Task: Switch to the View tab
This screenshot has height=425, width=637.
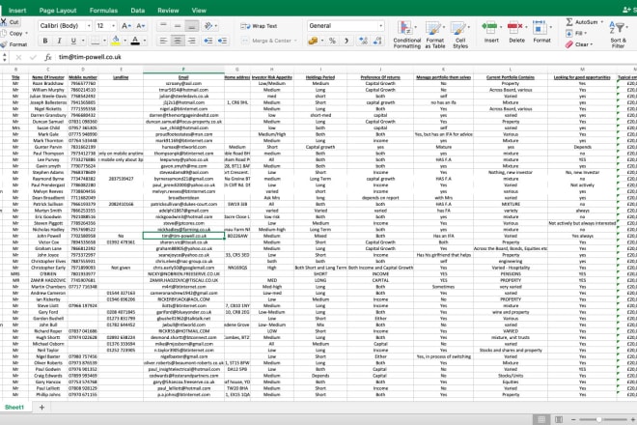Action: pos(199,11)
